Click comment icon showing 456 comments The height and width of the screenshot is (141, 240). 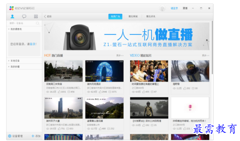click(69, 92)
